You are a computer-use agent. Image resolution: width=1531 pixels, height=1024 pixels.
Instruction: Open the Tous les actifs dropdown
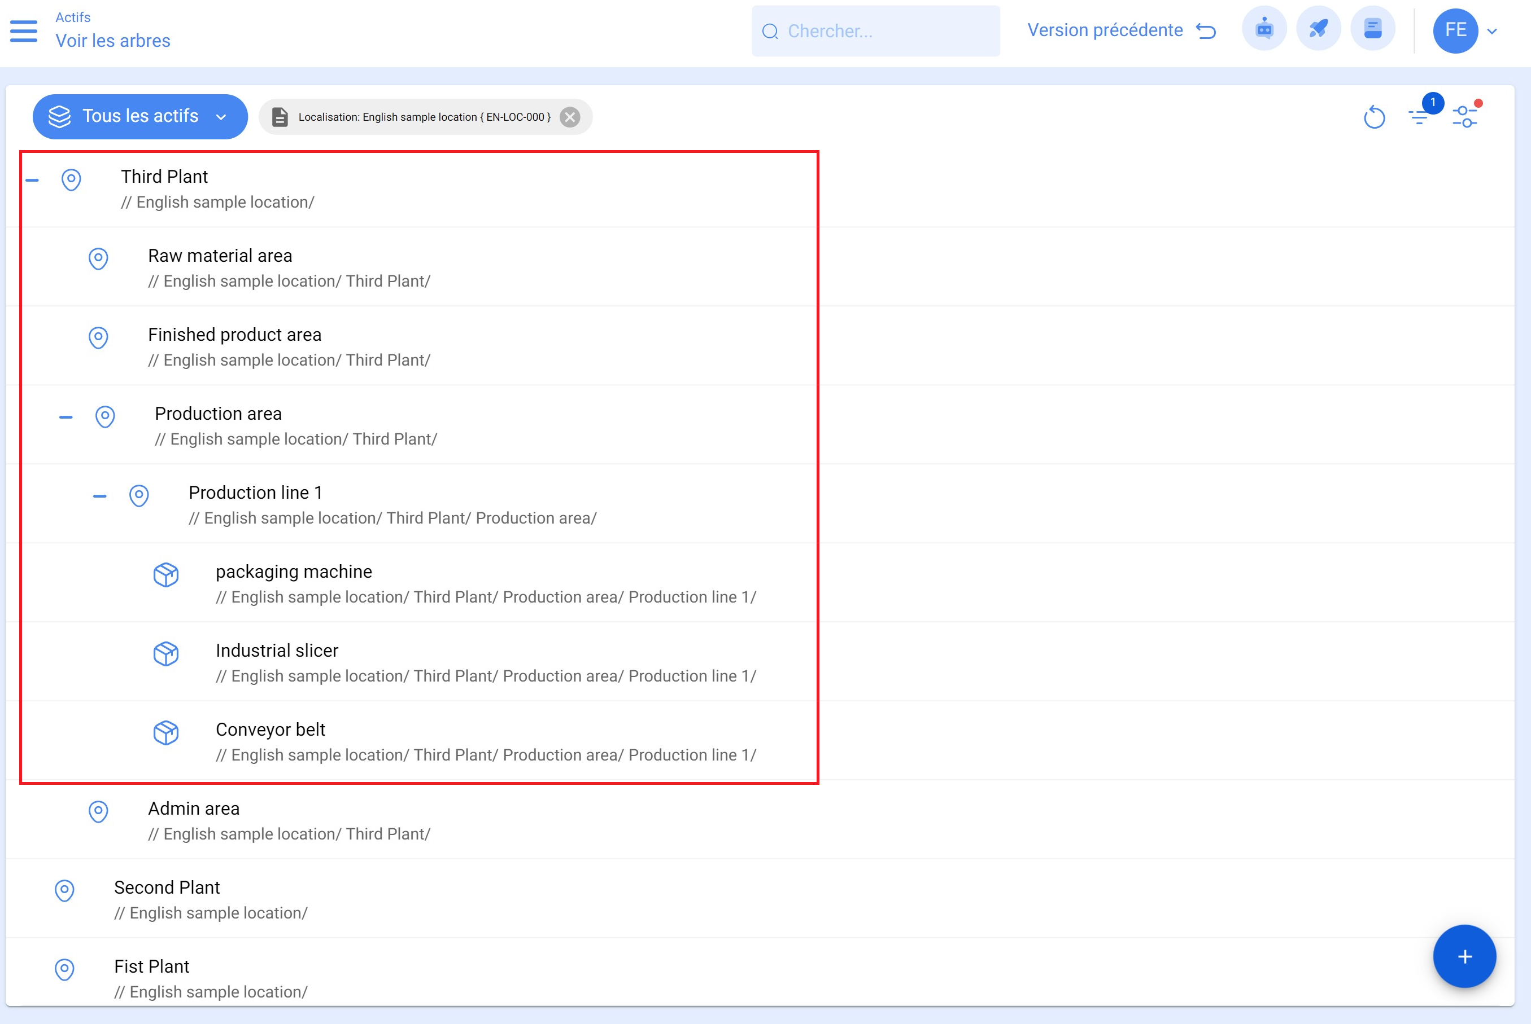point(140,116)
